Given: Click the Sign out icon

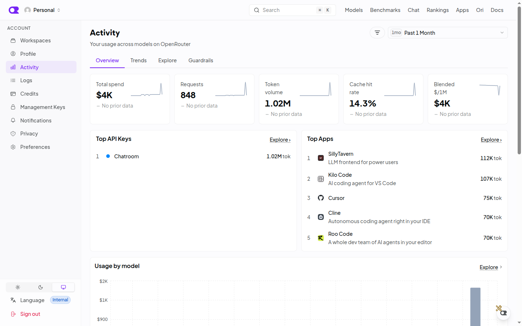Looking at the screenshot, I should [x=13, y=314].
